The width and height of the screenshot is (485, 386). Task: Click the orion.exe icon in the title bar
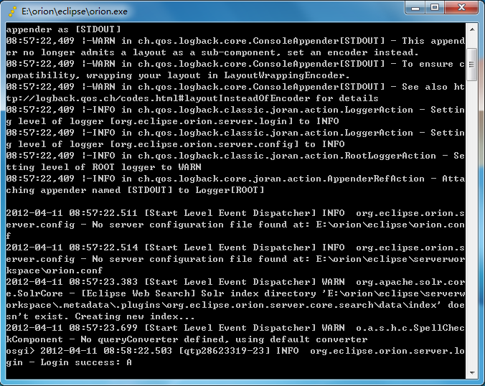coord(12,11)
